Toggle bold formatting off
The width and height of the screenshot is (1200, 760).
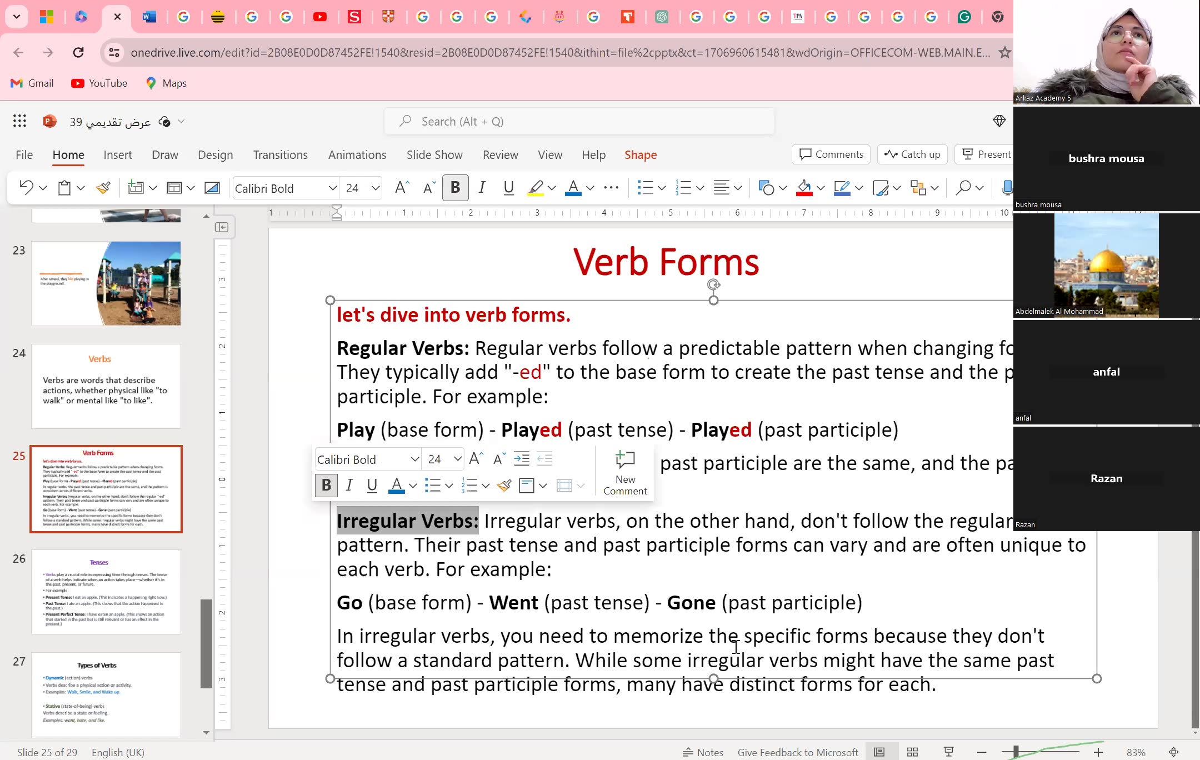(x=454, y=188)
